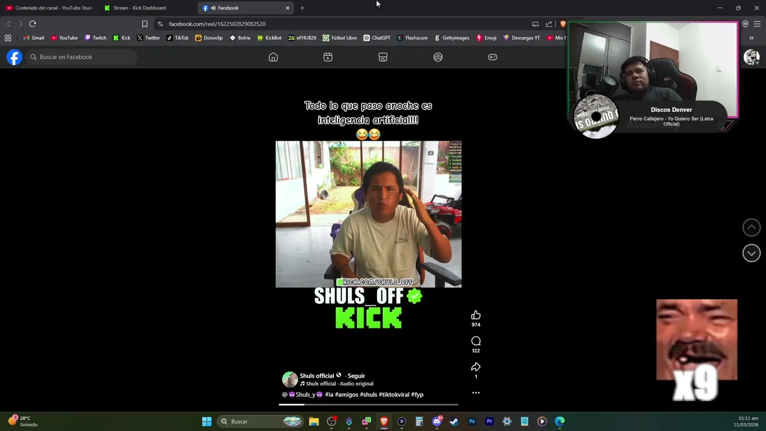The image size is (766, 431).
Task: Open the Flashscore bookmark
Action: [412, 38]
